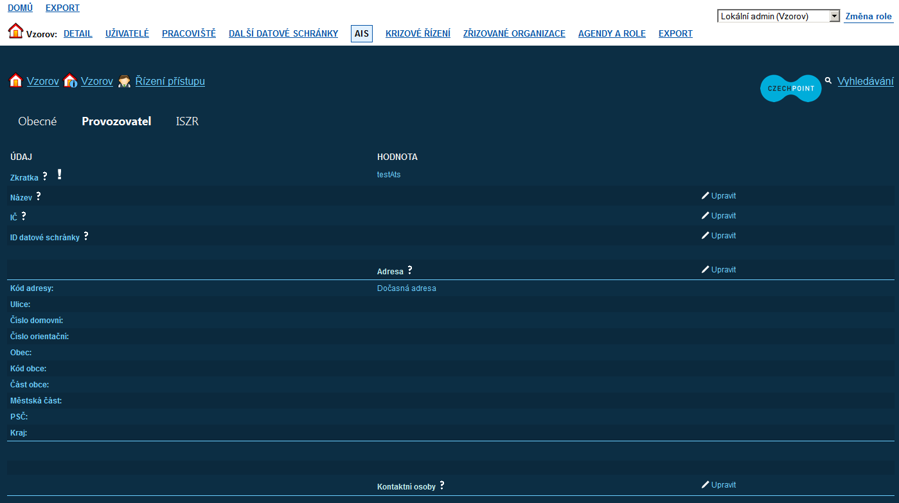Click the Dočasná adresa value
Screen dimensions: 899x503
(x=407, y=288)
